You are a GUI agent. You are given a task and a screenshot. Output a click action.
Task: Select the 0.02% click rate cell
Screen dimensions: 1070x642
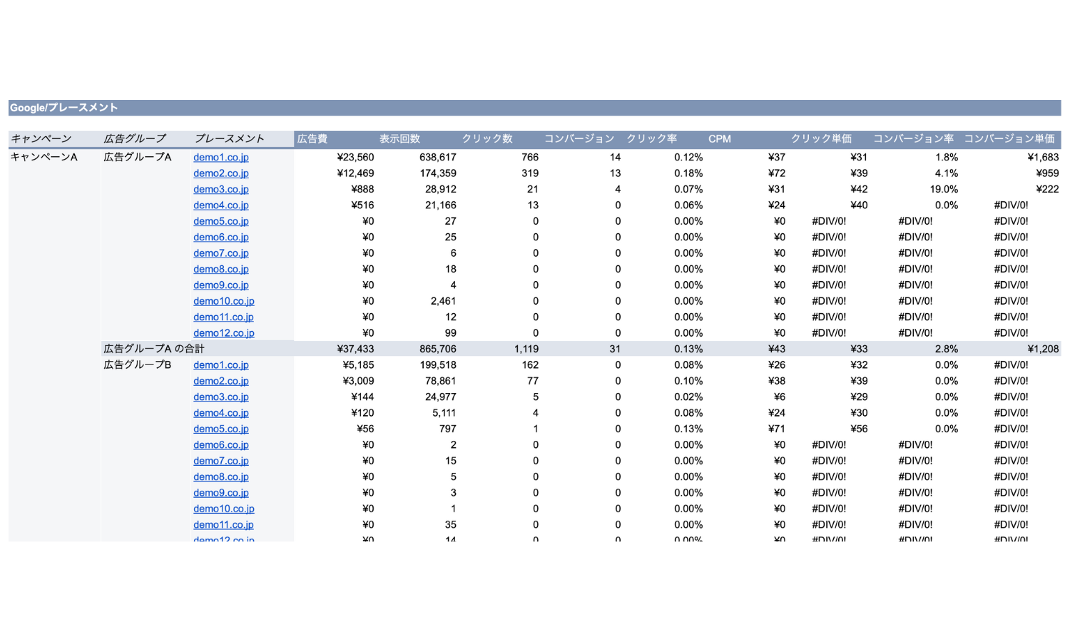point(688,397)
